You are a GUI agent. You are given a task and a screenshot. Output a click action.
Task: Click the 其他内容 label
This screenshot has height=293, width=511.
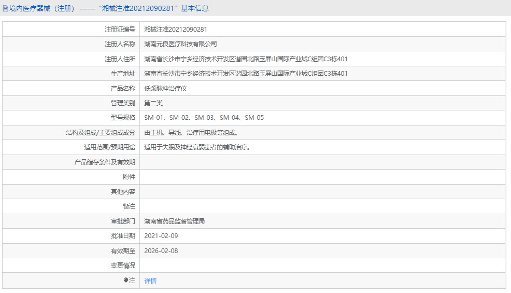click(123, 192)
